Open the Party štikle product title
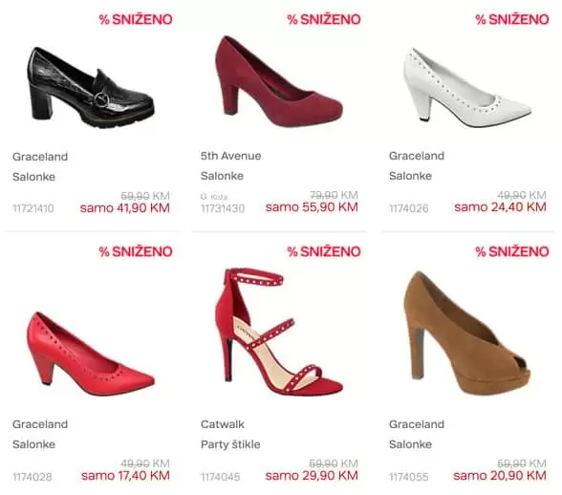The height and width of the screenshot is (495, 562). click(230, 444)
